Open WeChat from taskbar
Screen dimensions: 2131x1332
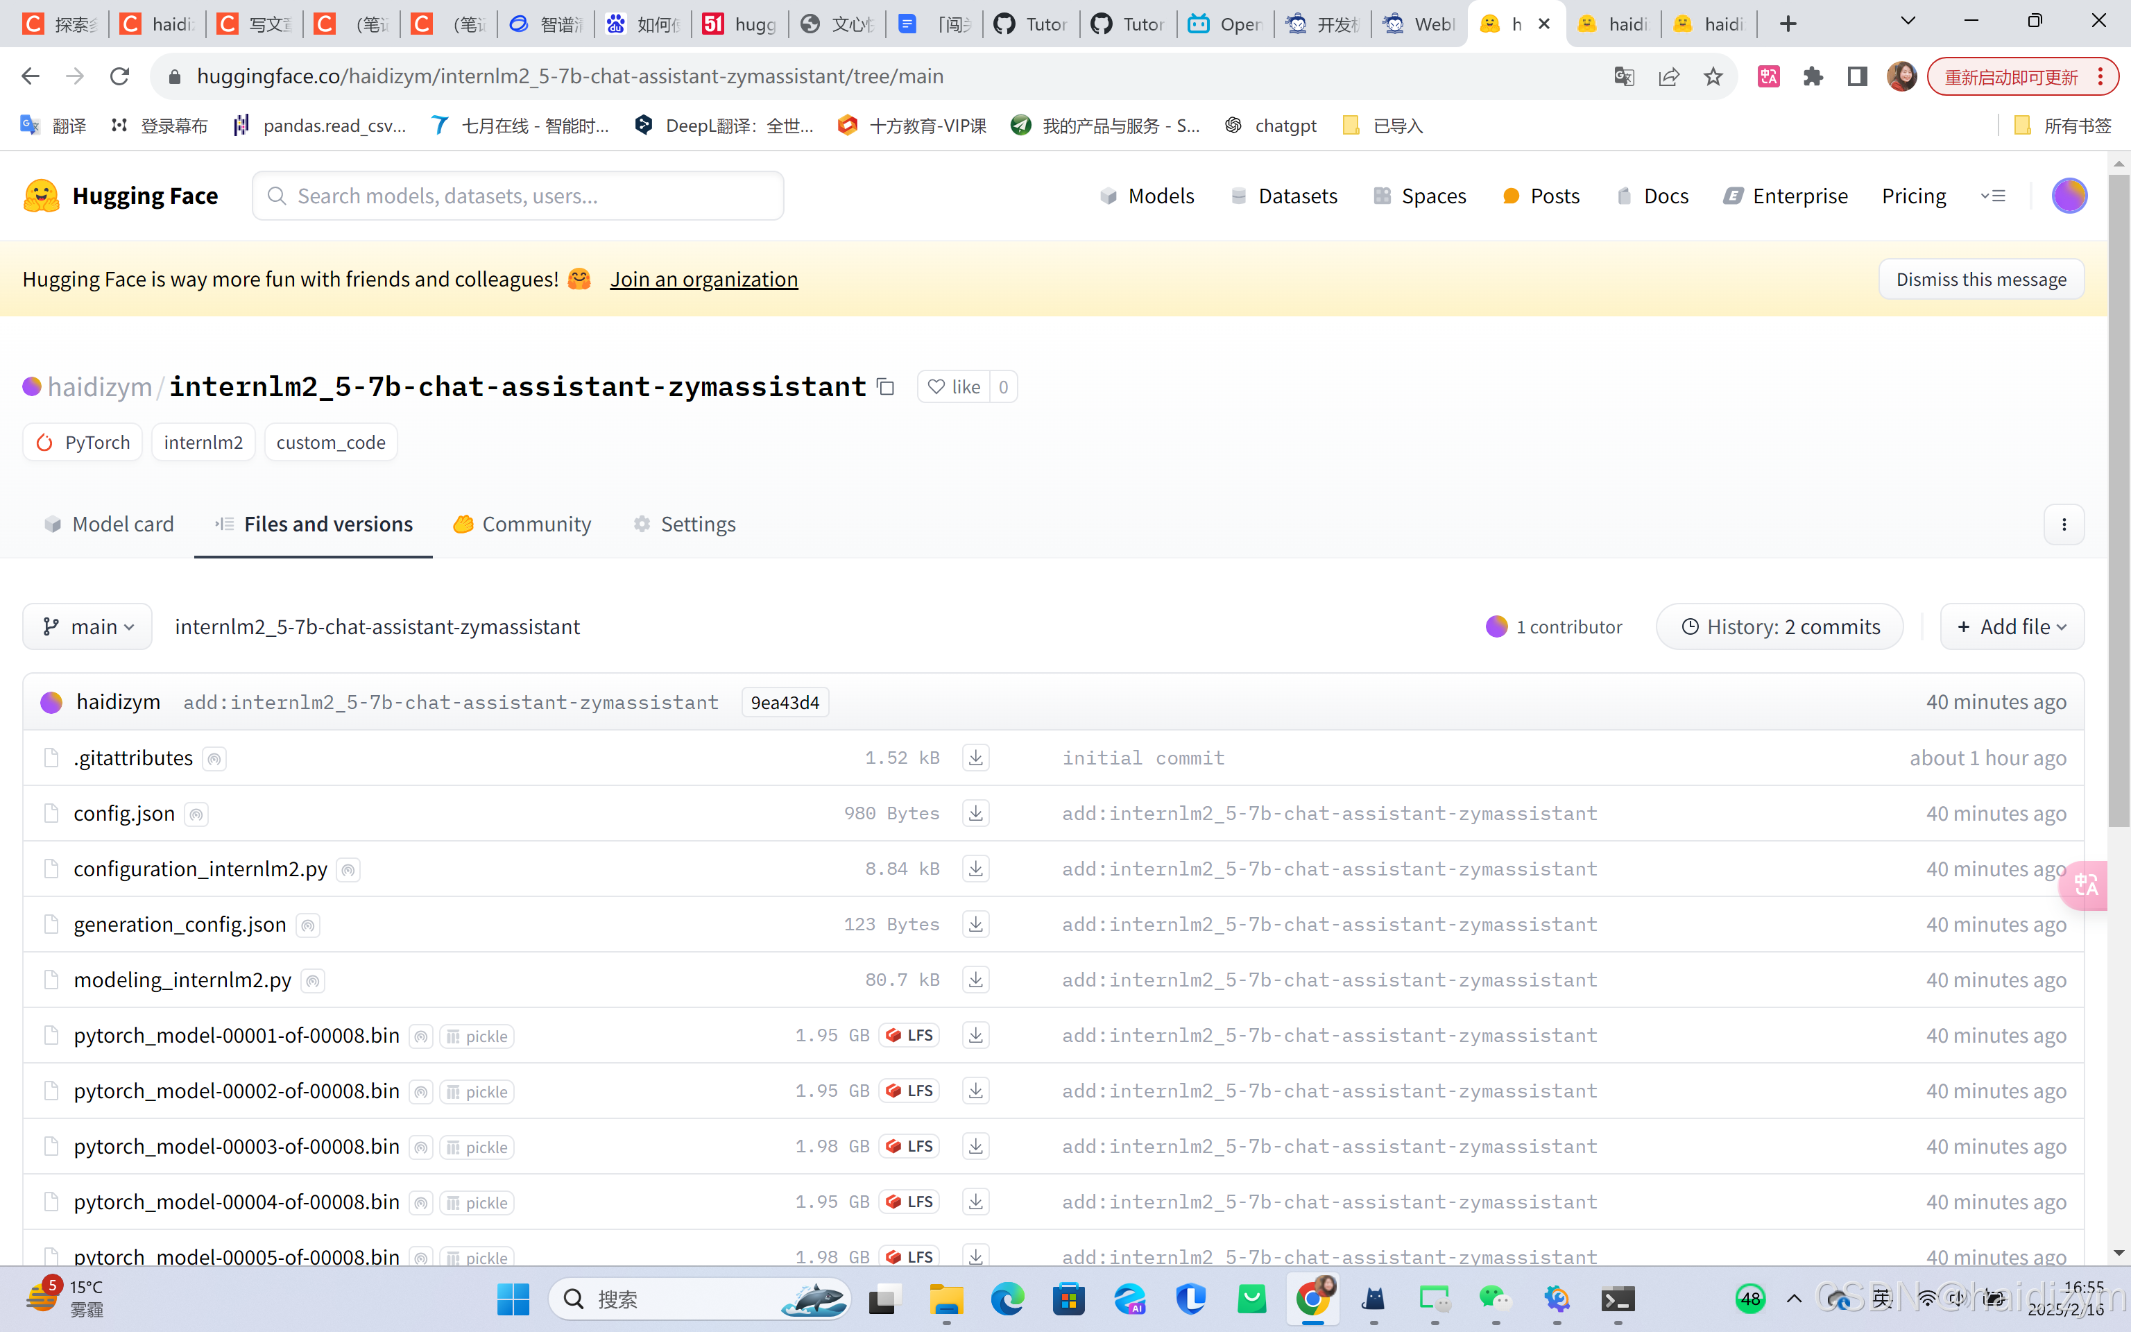[1494, 1299]
